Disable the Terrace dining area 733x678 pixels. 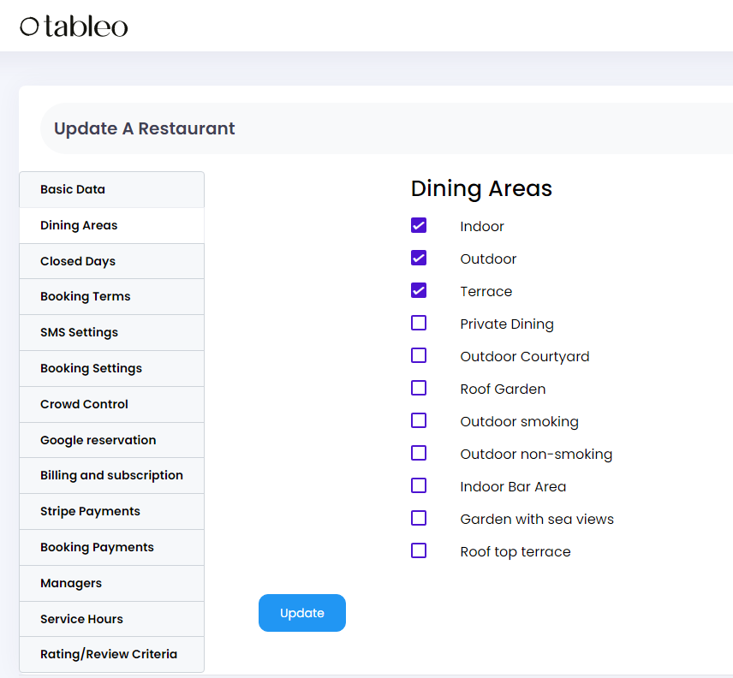[x=419, y=291]
